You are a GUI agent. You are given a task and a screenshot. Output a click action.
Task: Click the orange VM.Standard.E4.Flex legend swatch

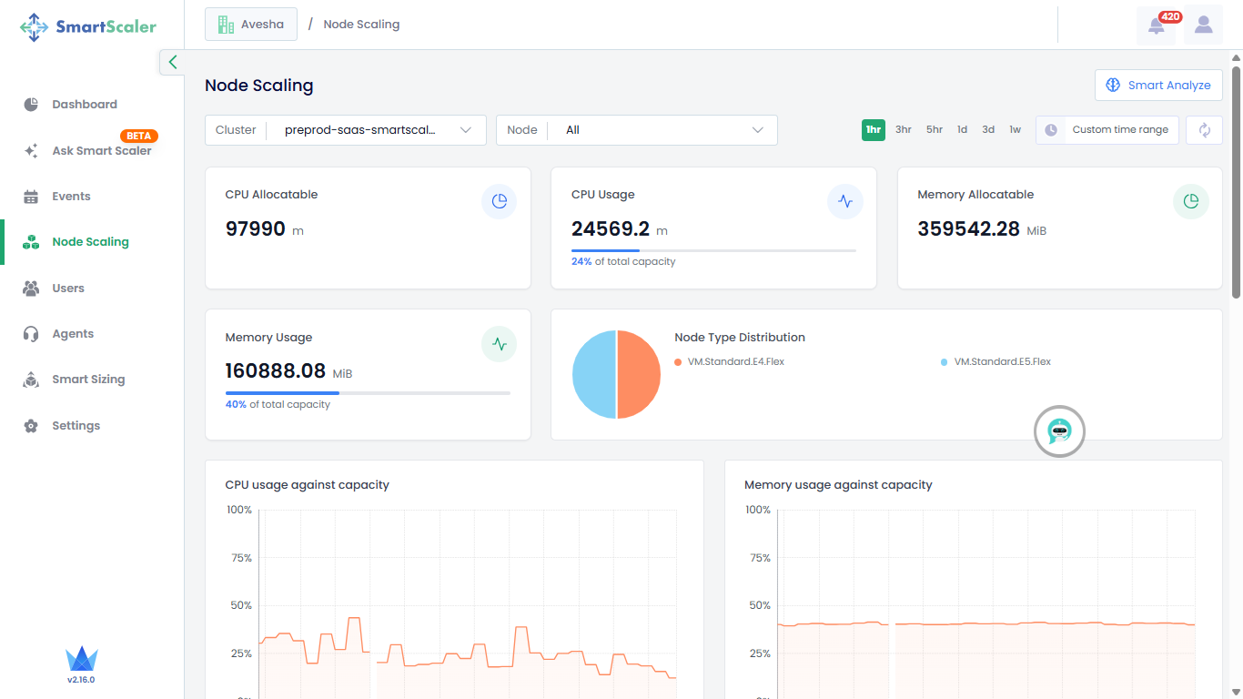pyautogui.click(x=678, y=362)
